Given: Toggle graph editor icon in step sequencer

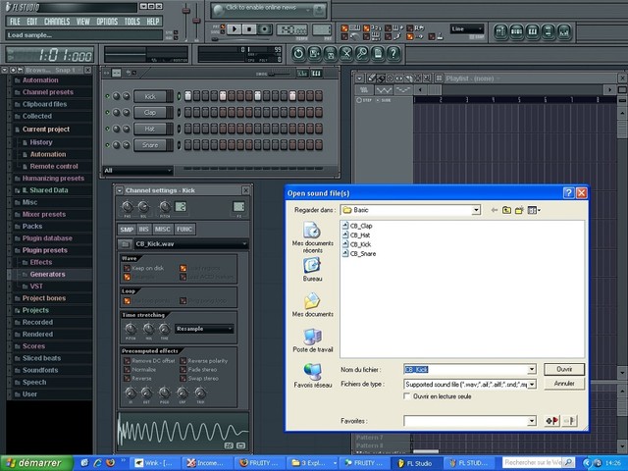Looking at the screenshot, I should tap(302, 74).
